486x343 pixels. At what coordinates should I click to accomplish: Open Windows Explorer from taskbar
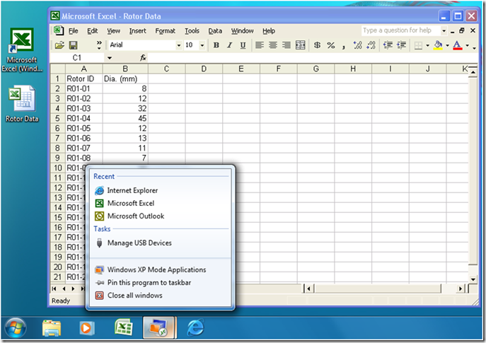(52, 328)
